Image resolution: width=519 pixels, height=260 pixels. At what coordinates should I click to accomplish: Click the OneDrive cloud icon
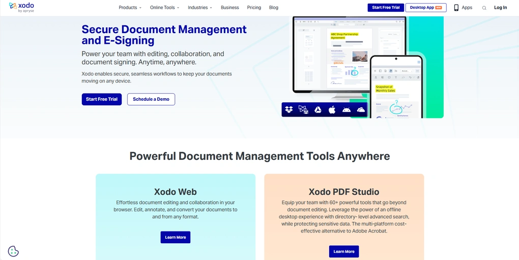tap(361, 110)
